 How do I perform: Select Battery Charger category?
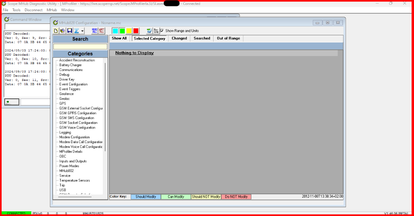pos(70,65)
